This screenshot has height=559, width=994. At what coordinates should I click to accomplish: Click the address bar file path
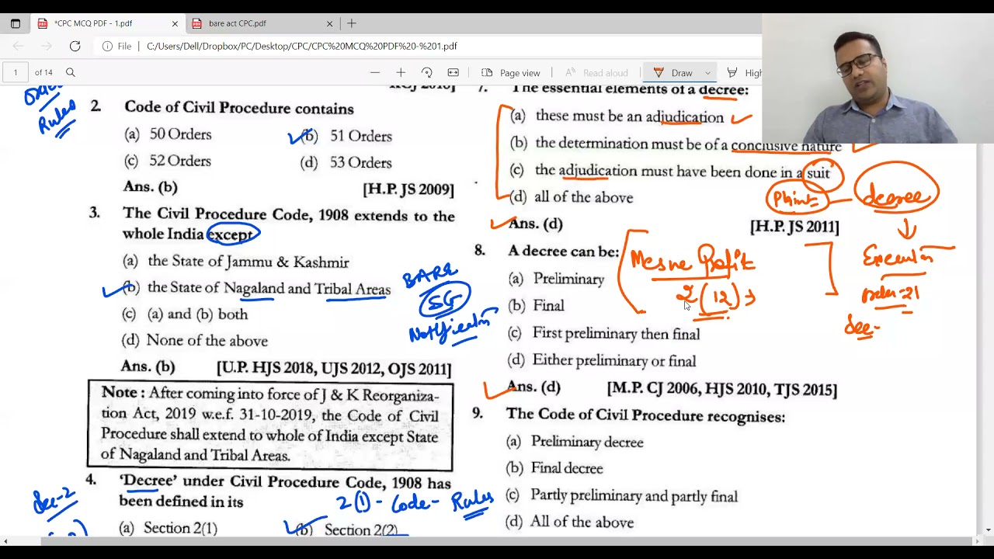click(x=302, y=47)
